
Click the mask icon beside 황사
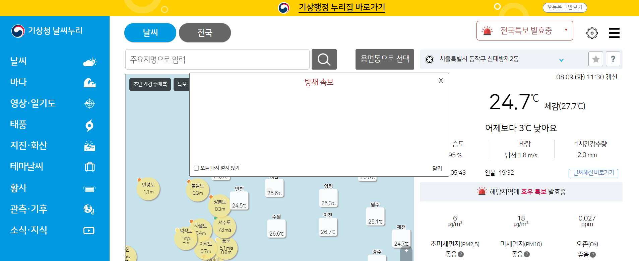point(89,189)
